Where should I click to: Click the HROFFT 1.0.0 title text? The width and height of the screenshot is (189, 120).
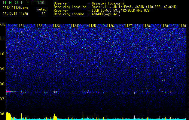pos(24,2)
